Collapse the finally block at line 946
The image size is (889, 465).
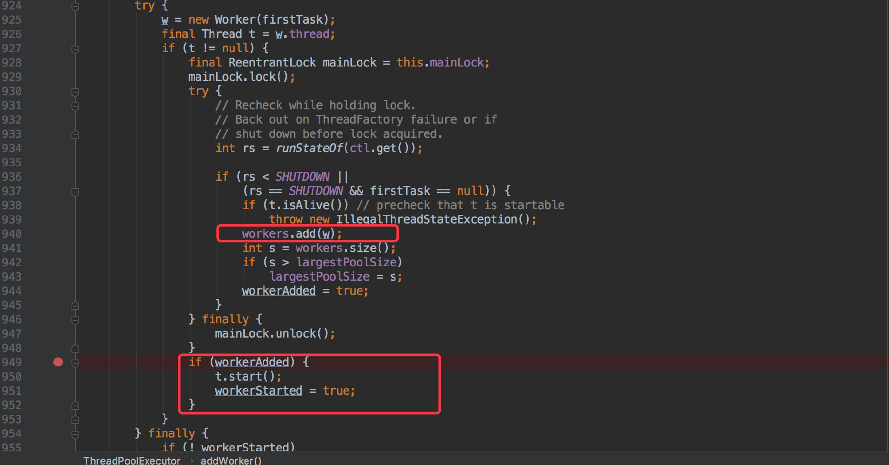pos(75,320)
